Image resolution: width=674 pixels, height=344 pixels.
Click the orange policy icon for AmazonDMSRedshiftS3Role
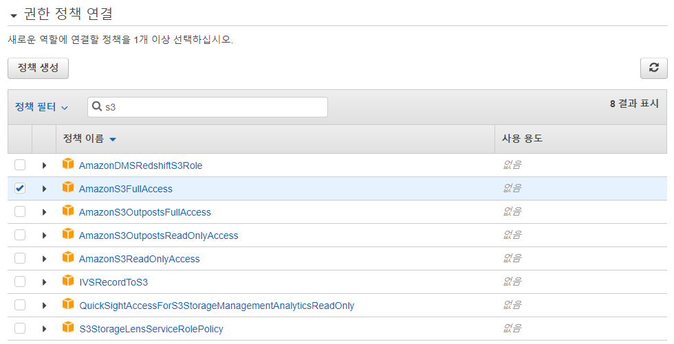pos(68,164)
